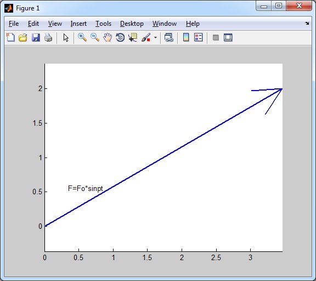
Task: Maximize the Figure 1 window
Action: 279,6
